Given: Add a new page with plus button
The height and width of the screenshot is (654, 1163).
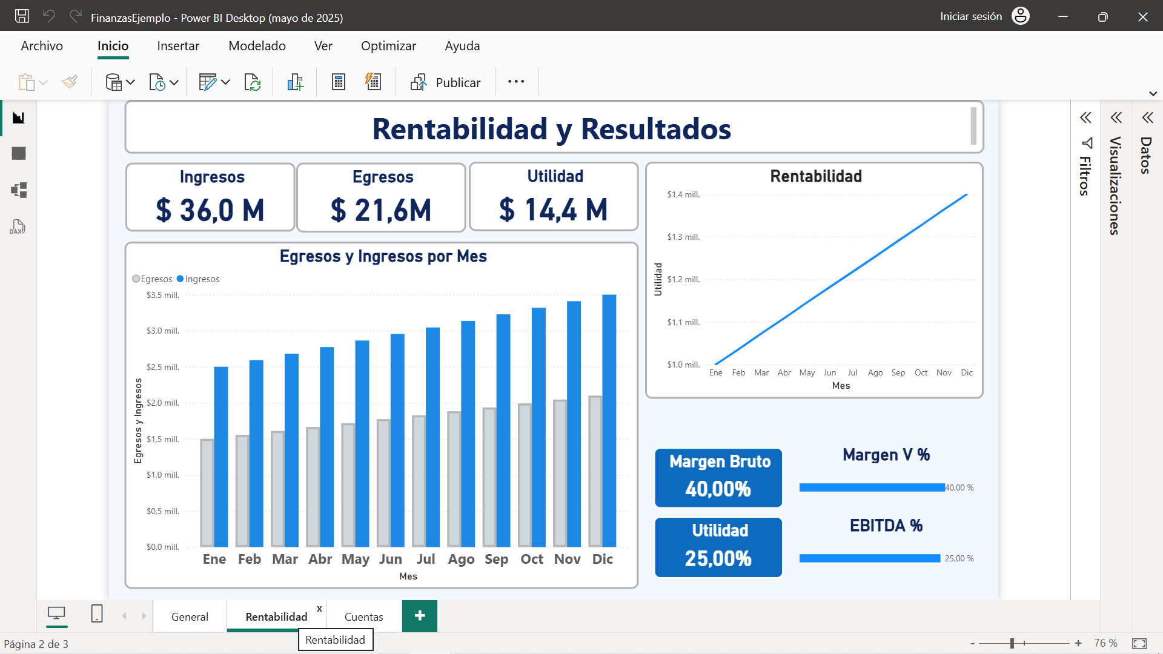Looking at the screenshot, I should coord(420,616).
